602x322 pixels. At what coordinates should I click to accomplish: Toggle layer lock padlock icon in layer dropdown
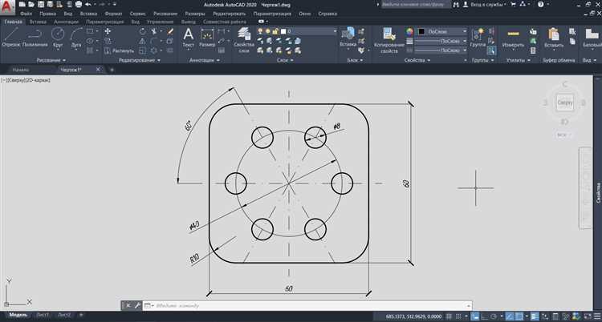coord(275,31)
